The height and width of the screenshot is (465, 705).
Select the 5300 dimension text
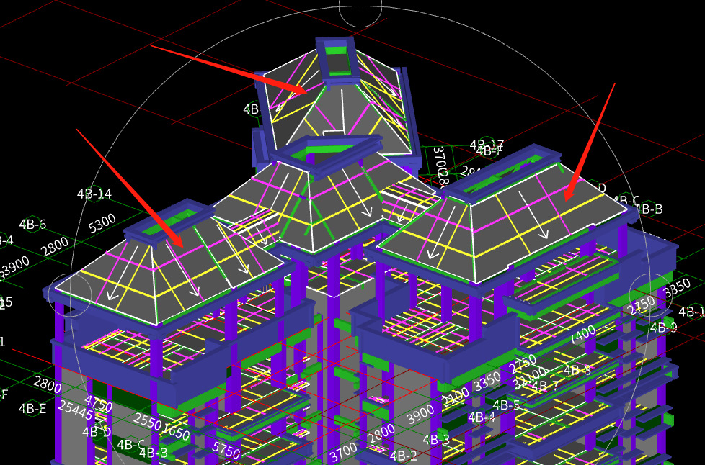(x=102, y=223)
